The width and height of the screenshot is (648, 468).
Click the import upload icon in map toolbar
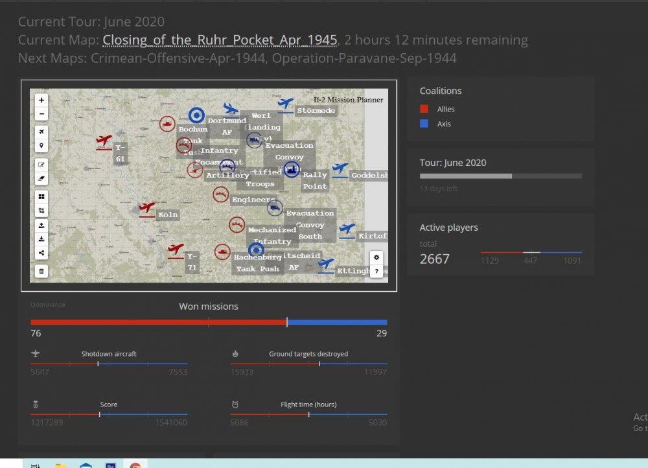[x=41, y=225]
